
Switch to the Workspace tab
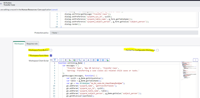19,44
